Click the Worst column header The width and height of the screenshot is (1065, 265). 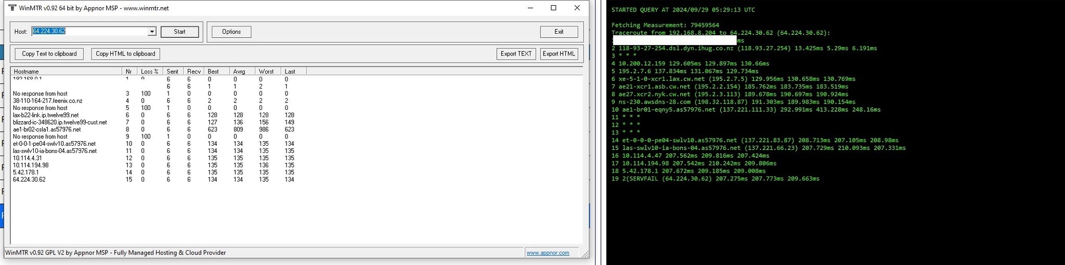pos(266,72)
